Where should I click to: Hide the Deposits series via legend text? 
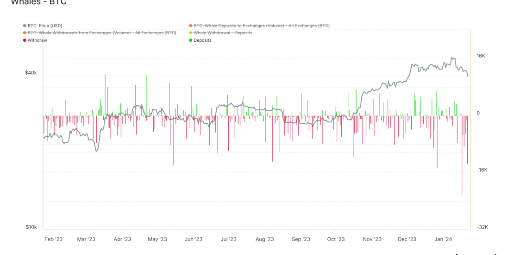202,40
